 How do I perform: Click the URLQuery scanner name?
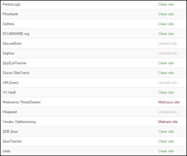(11, 83)
